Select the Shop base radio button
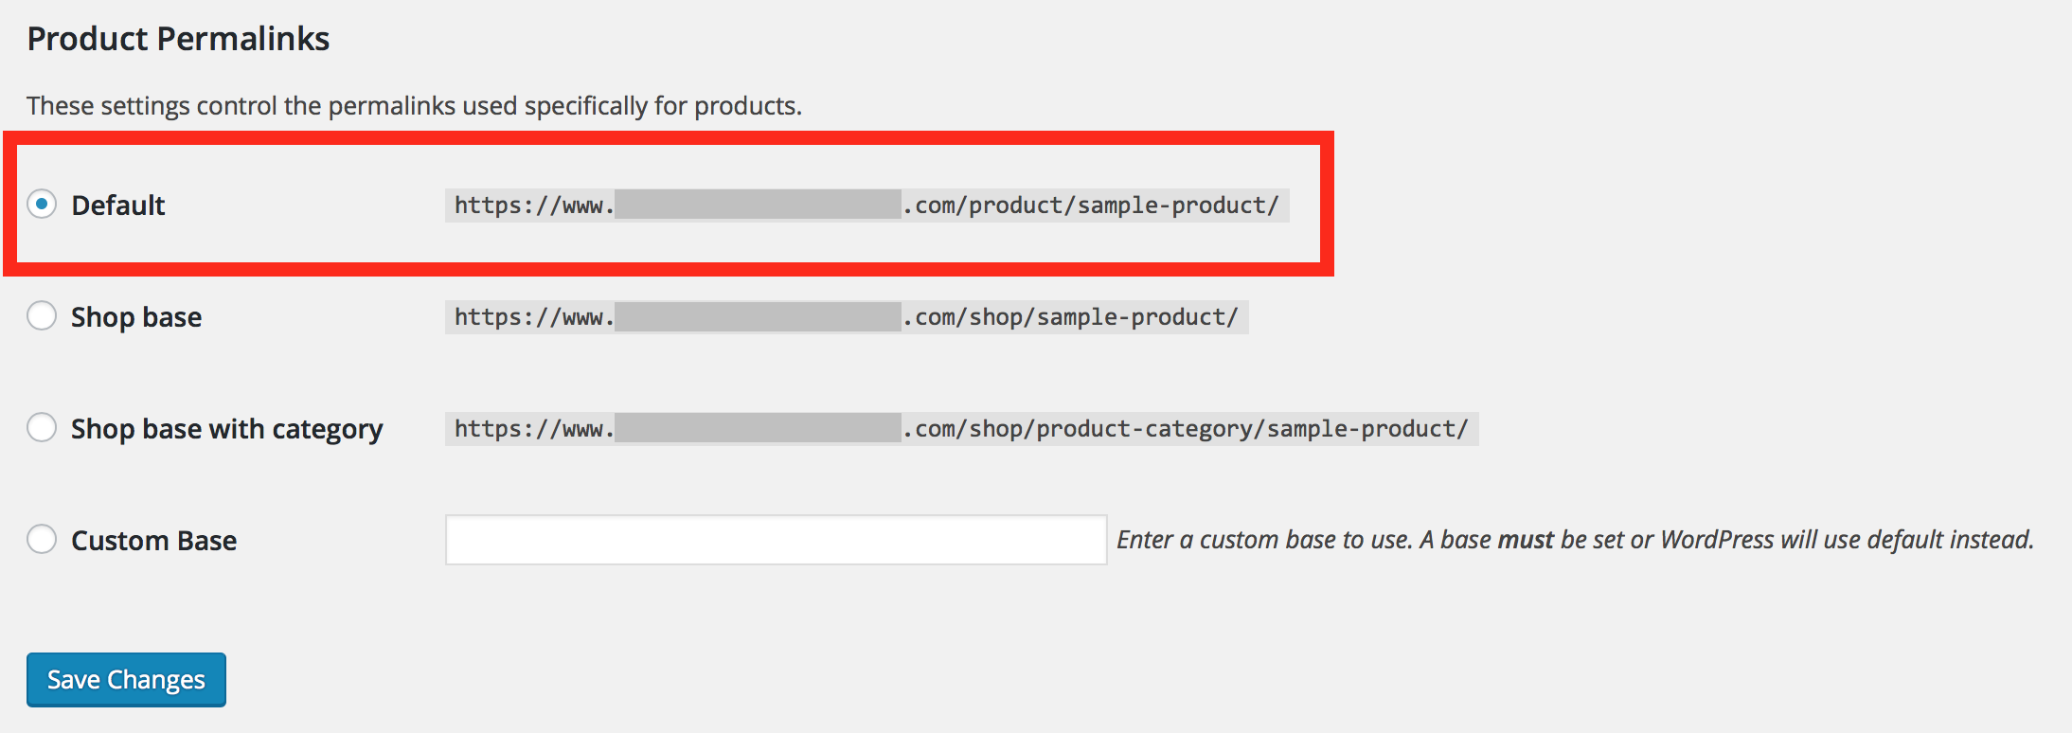Screen dimensions: 2072x733 pos(42,315)
